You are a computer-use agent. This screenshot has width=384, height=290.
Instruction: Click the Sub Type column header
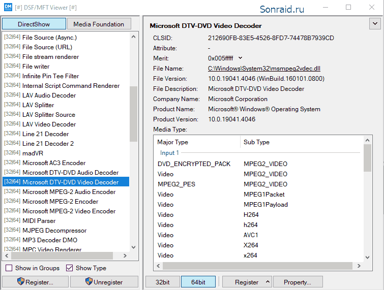pos(302,142)
